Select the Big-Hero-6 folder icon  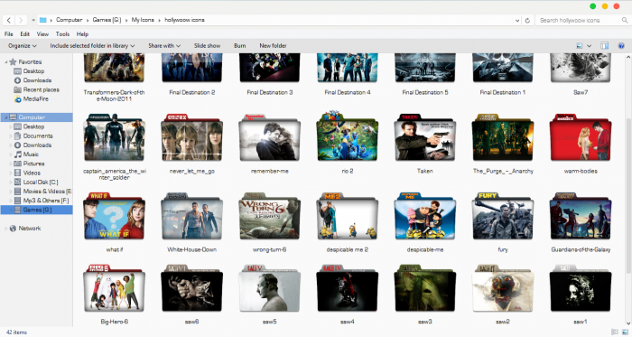pyautogui.click(x=114, y=288)
